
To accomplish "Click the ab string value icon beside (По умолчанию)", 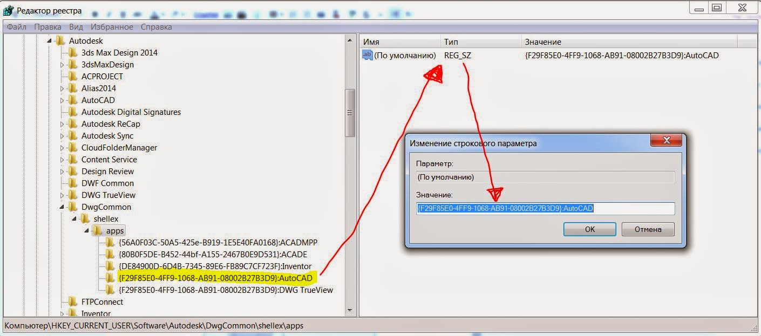I will pyautogui.click(x=367, y=55).
